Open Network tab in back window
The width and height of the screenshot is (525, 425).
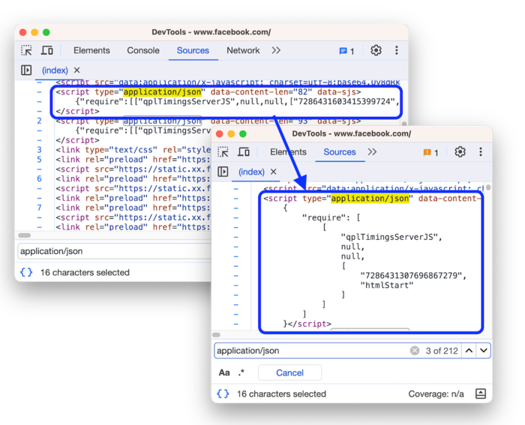[x=243, y=50]
